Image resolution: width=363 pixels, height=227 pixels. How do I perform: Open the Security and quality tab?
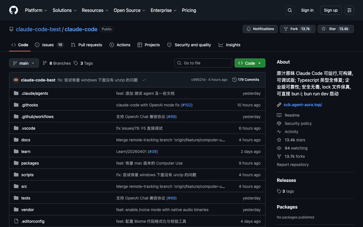[x=189, y=45]
